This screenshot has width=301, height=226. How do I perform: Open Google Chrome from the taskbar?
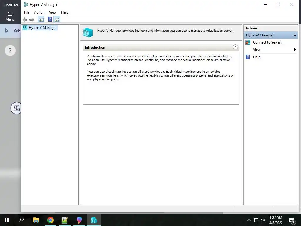pyautogui.click(x=51, y=220)
